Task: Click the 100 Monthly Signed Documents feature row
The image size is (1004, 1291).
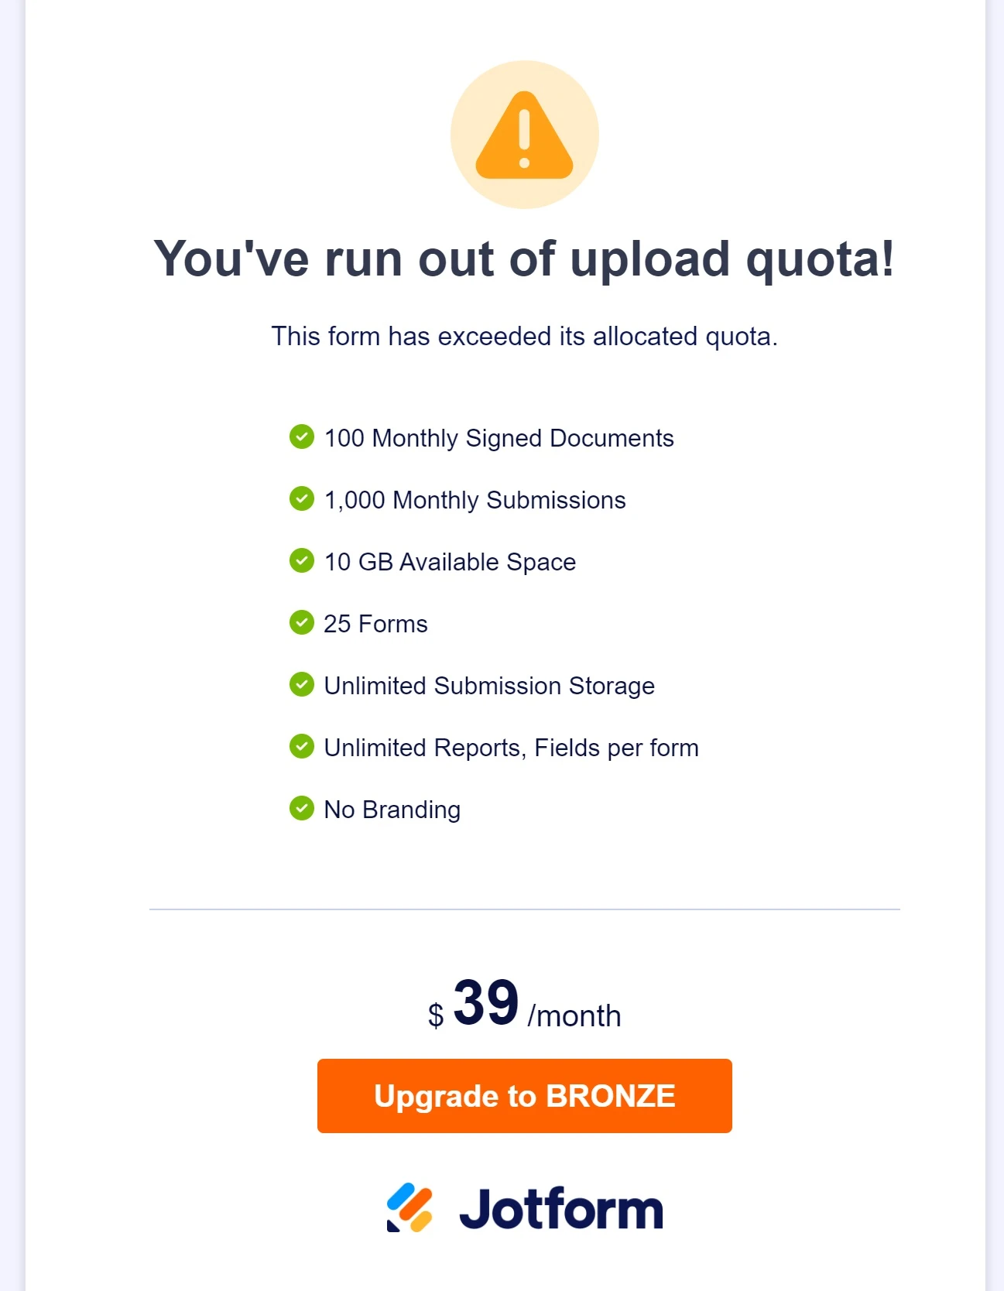Action: (x=499, y=437)
